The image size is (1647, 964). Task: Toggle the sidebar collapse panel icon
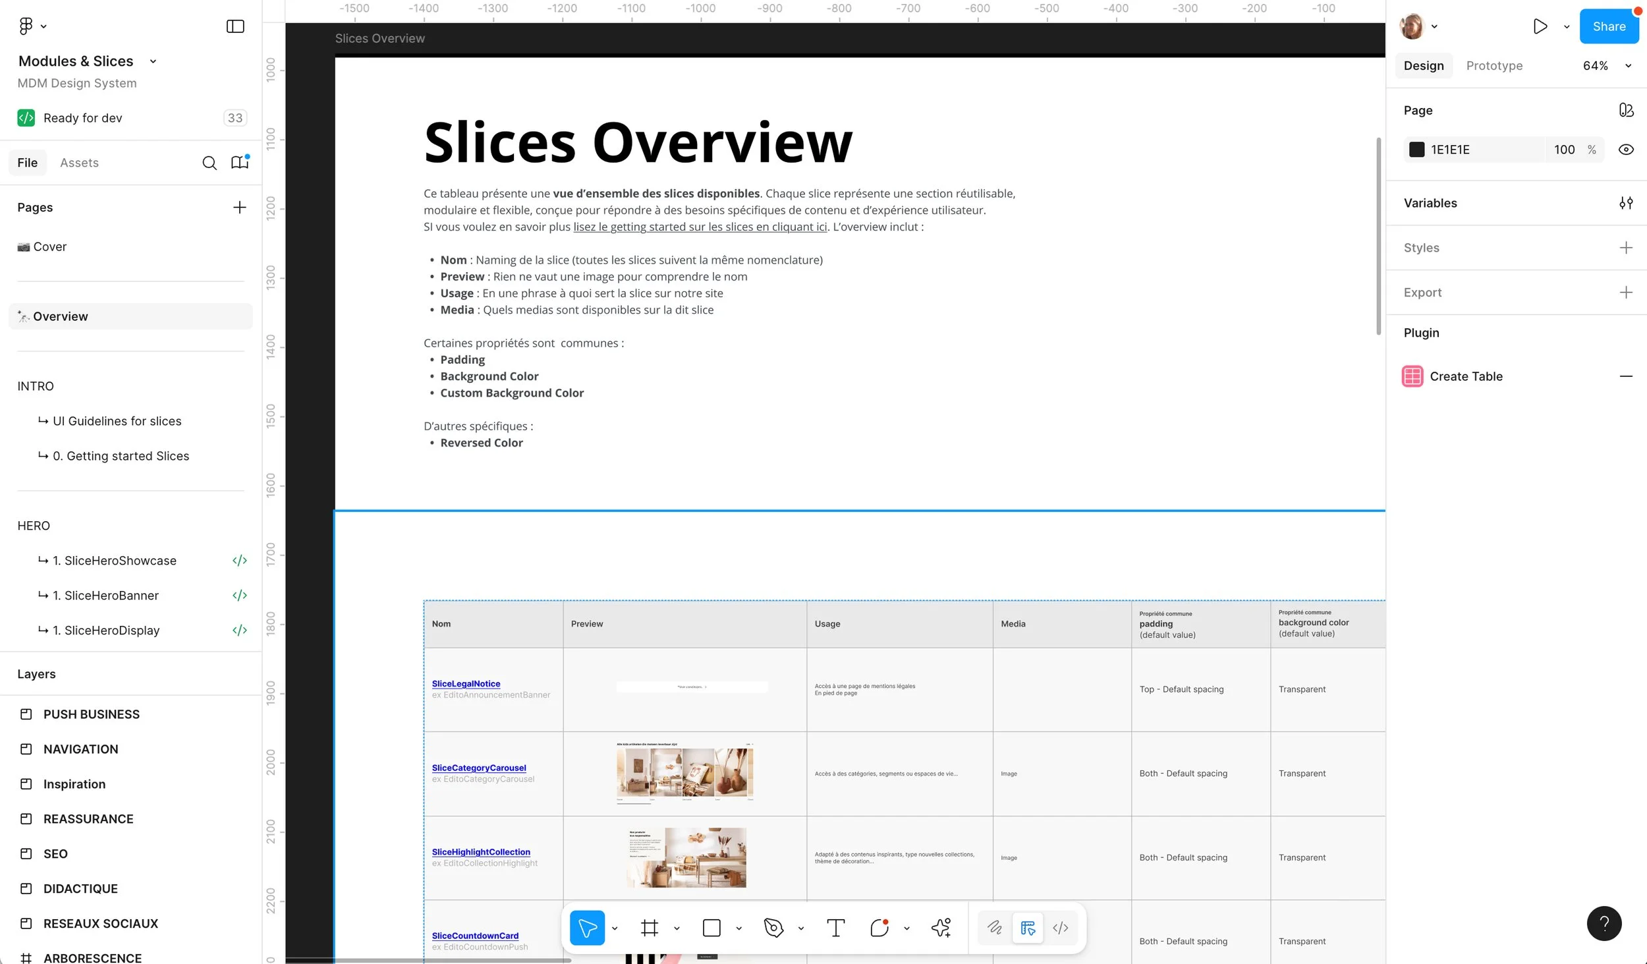(235, 26)
